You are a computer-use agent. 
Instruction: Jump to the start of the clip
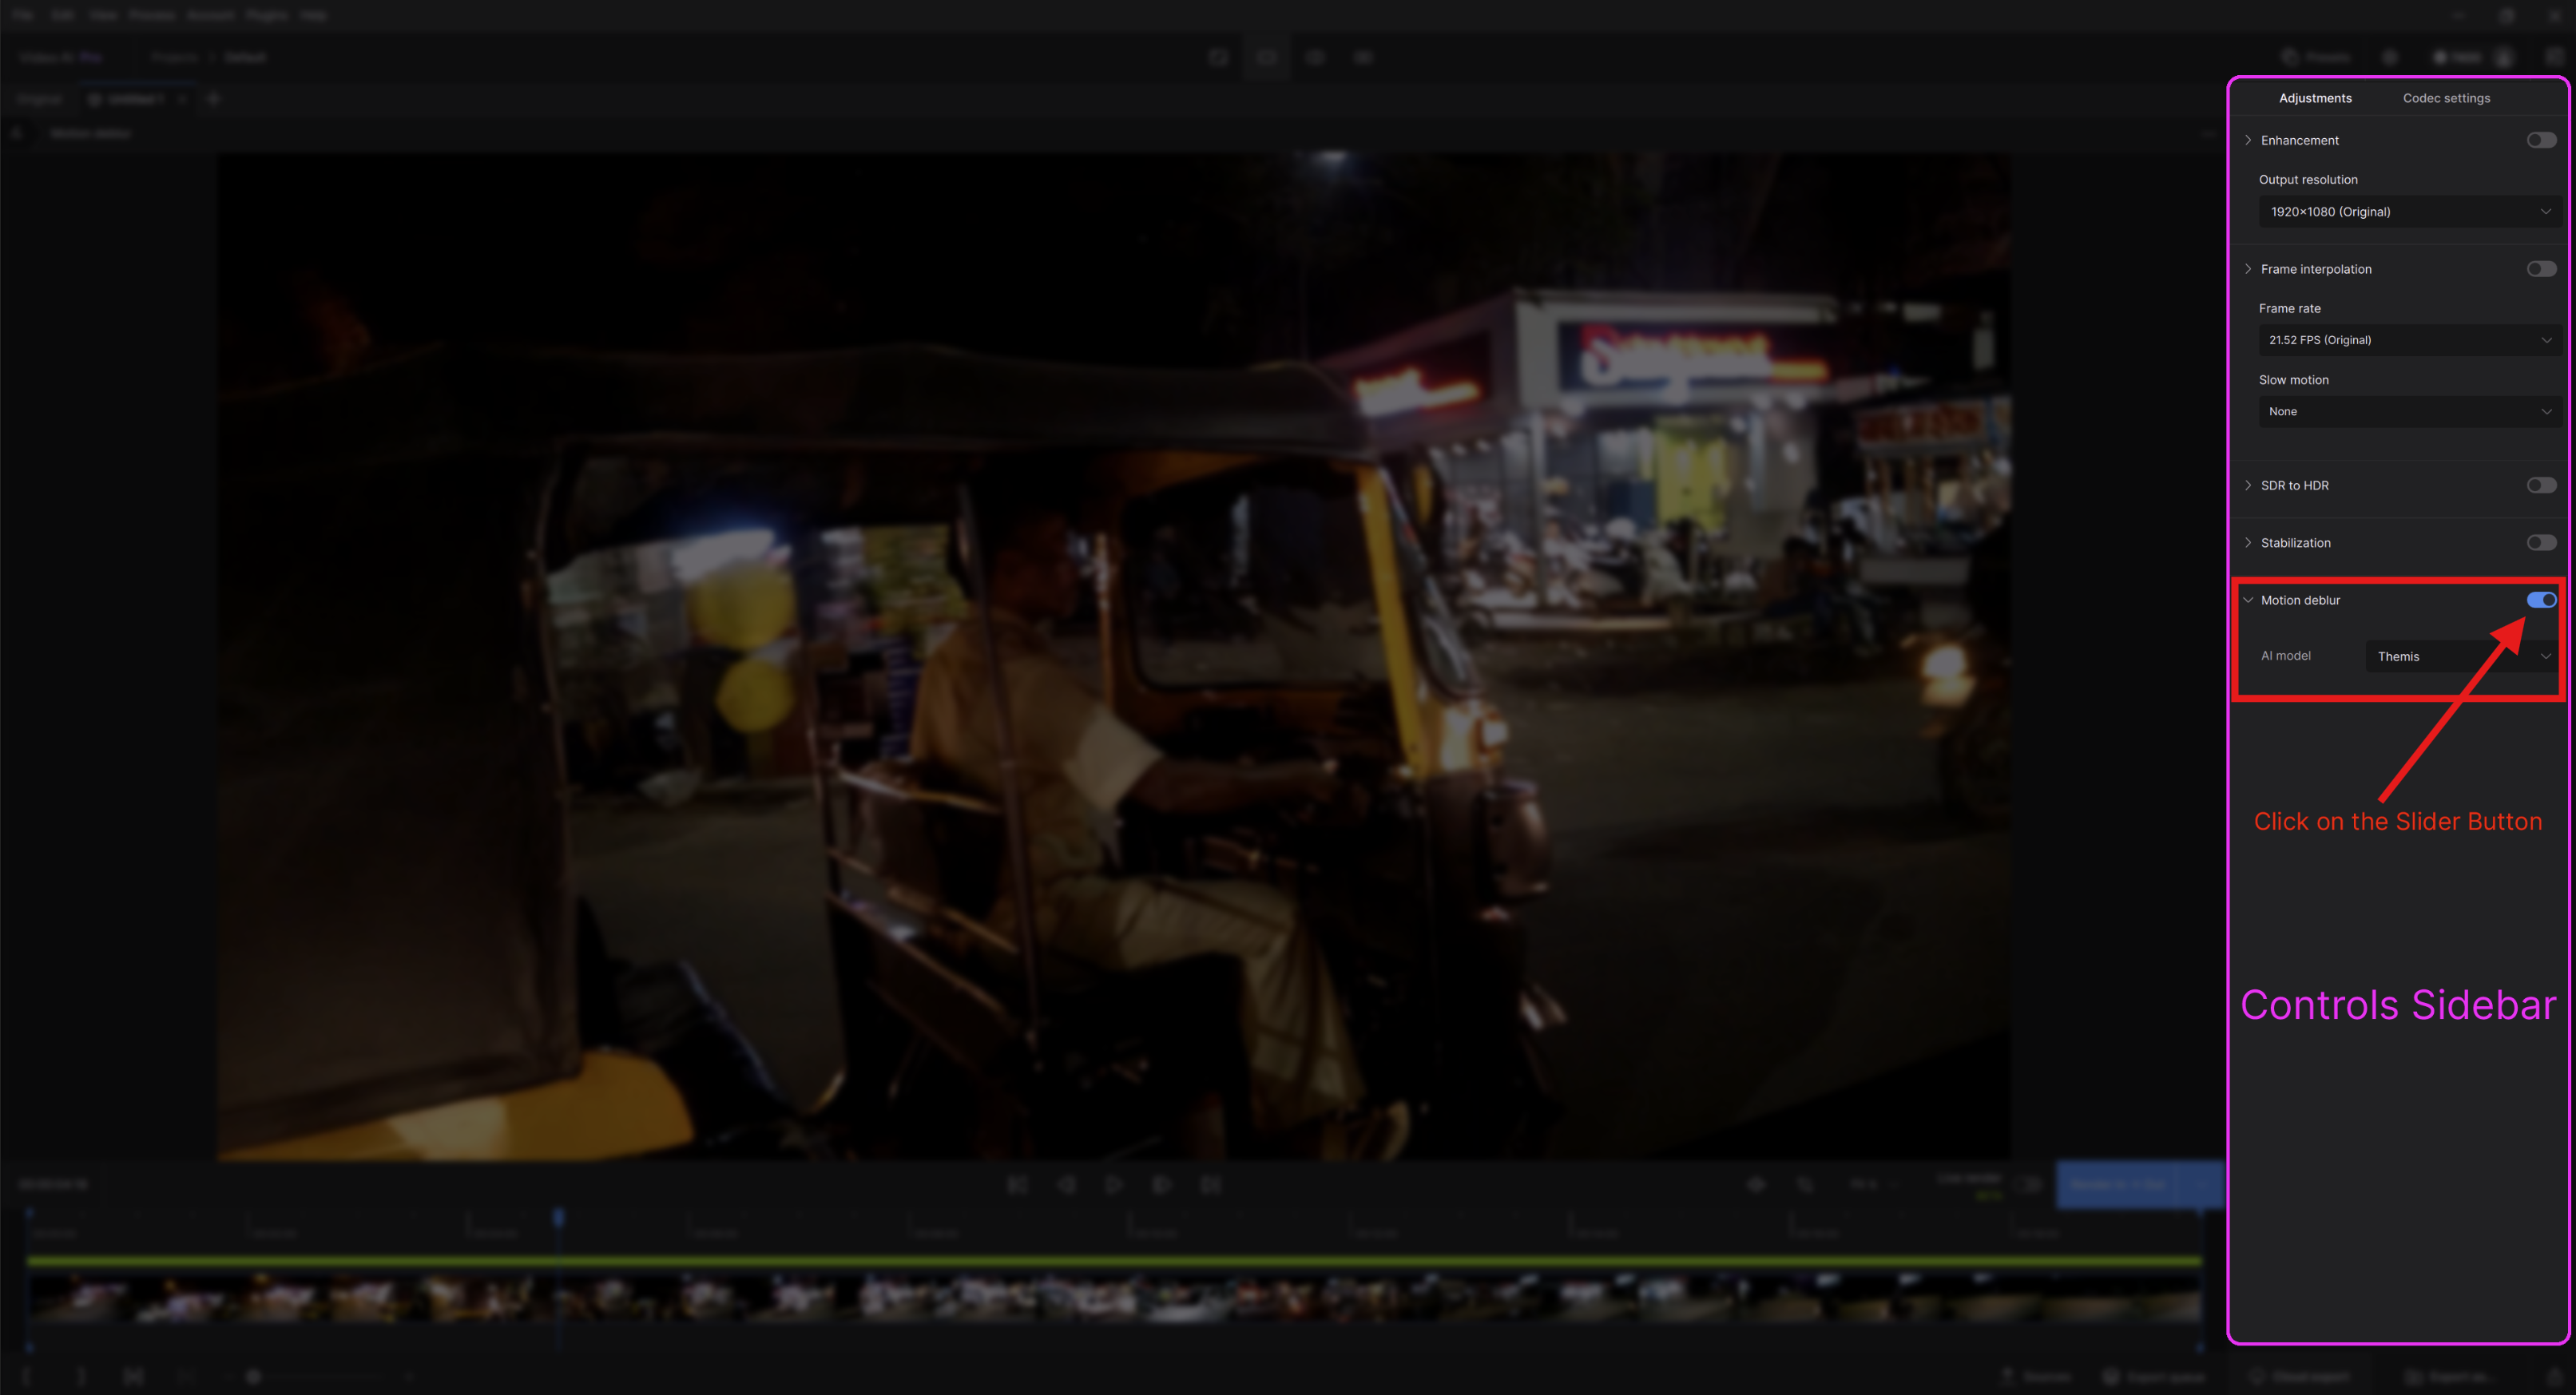[1017, 1185]
